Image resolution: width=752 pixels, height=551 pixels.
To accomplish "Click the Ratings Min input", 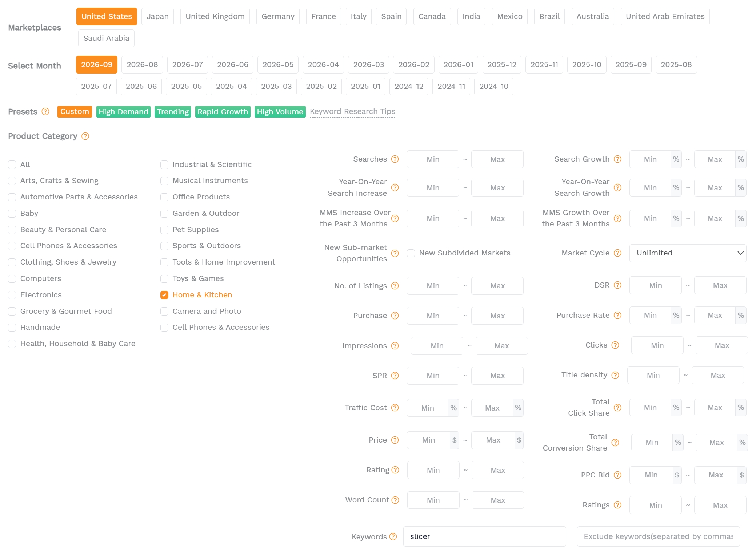I will [655, 505].
